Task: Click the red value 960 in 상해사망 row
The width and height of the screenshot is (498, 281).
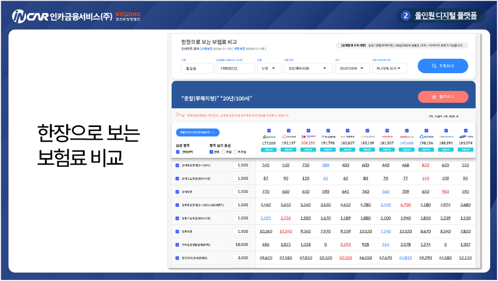Action: click(x=446, y=192)
